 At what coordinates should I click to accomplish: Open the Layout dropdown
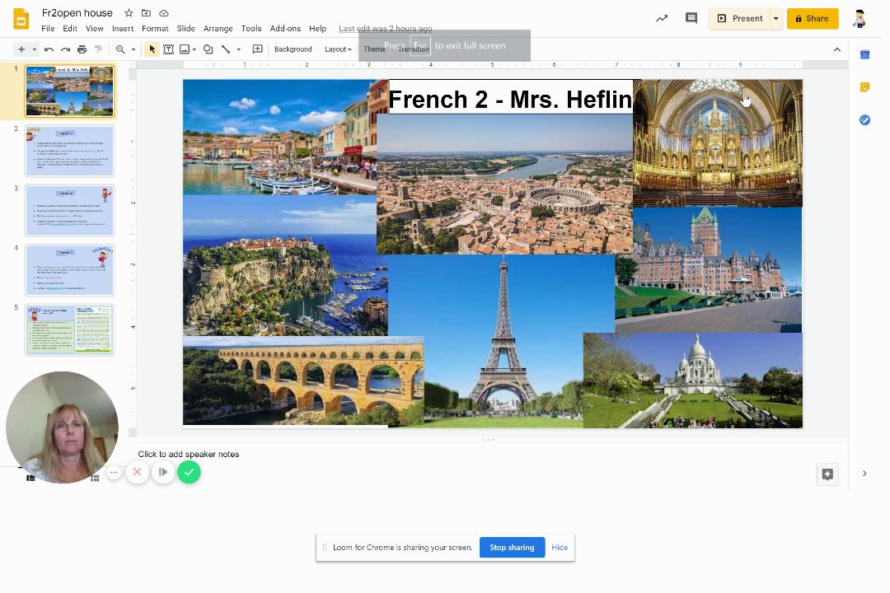338,49
